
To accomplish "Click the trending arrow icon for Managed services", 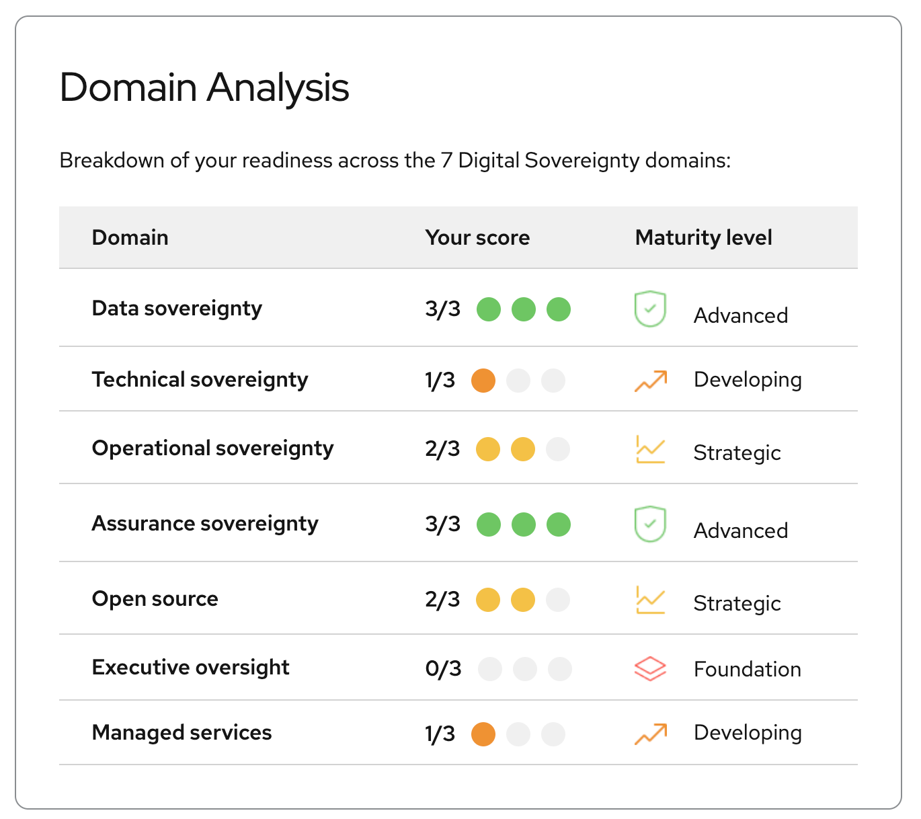I will click(x=650, y=734).
